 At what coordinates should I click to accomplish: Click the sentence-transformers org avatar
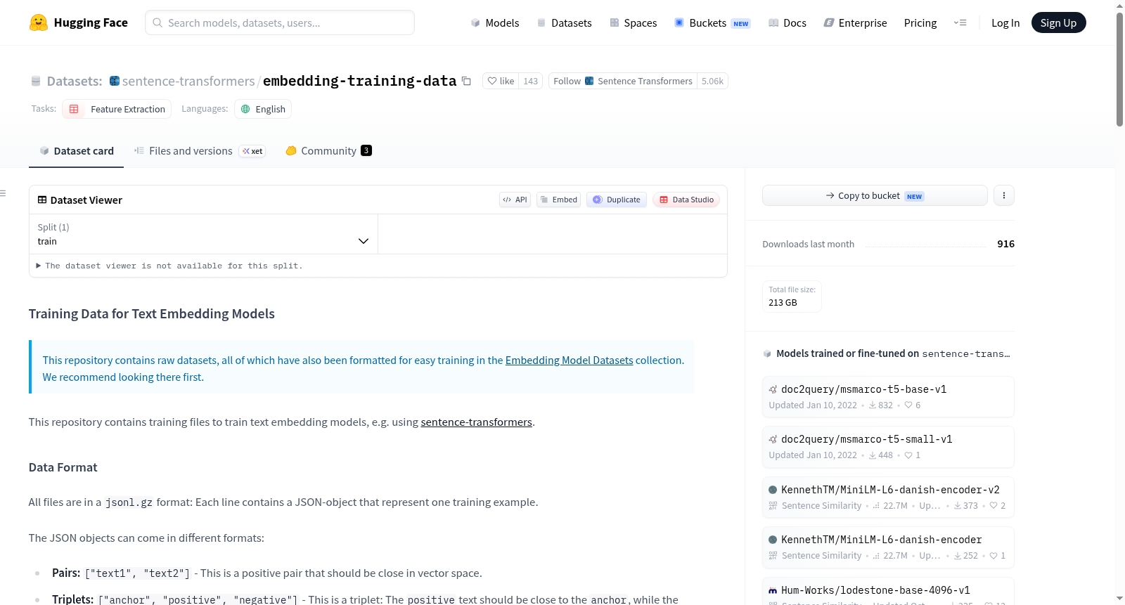(115, 81)
